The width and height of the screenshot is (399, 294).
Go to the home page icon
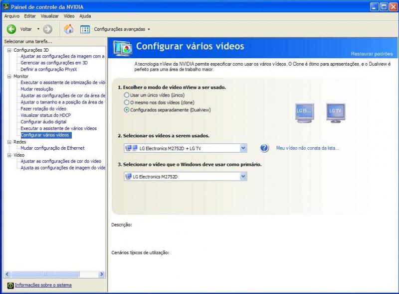tap(68, 29)
